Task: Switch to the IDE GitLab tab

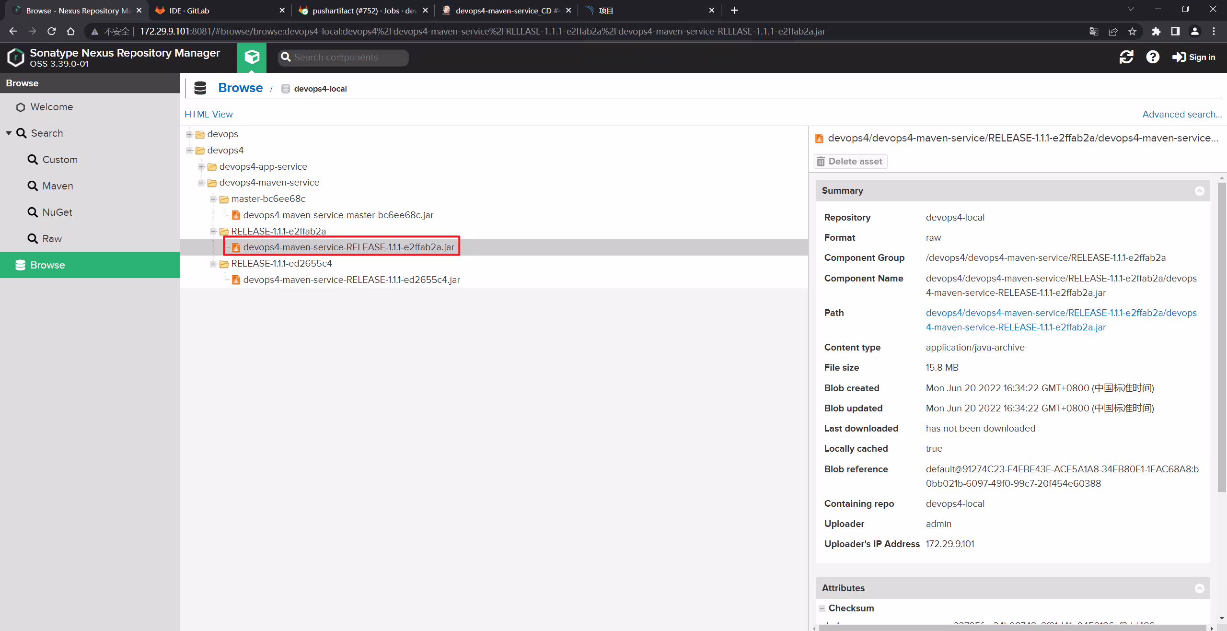Action: (219, 11)
